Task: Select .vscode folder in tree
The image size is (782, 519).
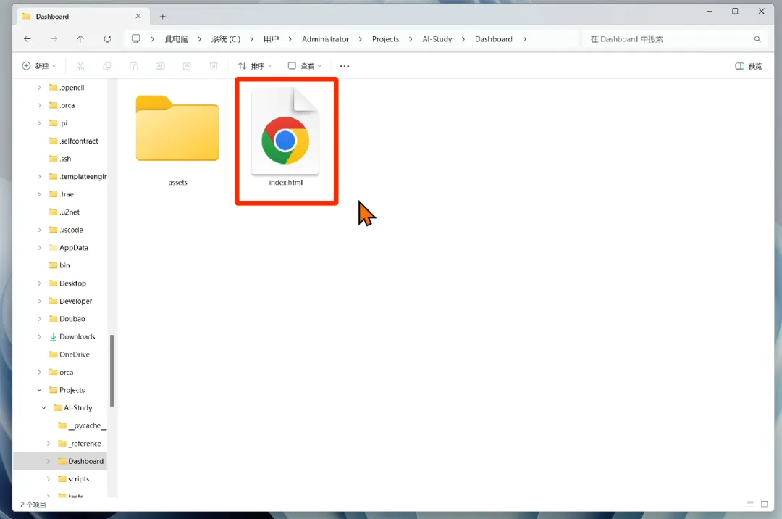Action: [x=66, y=230]
